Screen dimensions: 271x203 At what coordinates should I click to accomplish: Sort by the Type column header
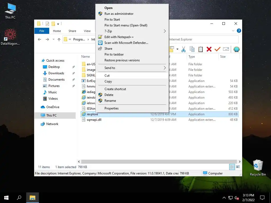[x=192, y=57]
